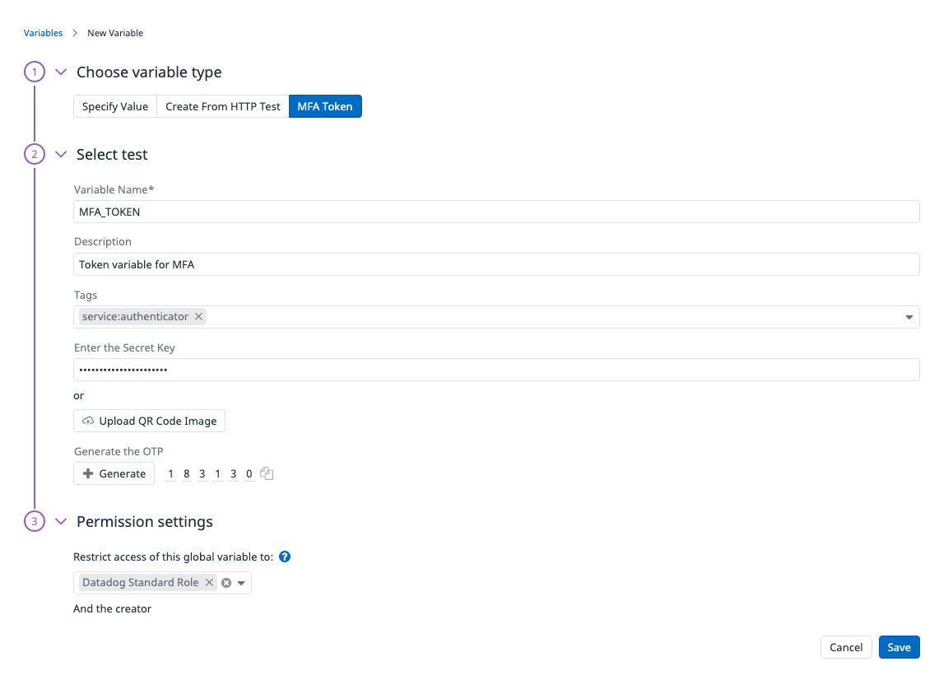Remove Datadog Standard Role chip
Screen dimensions: 939x680
209,582
